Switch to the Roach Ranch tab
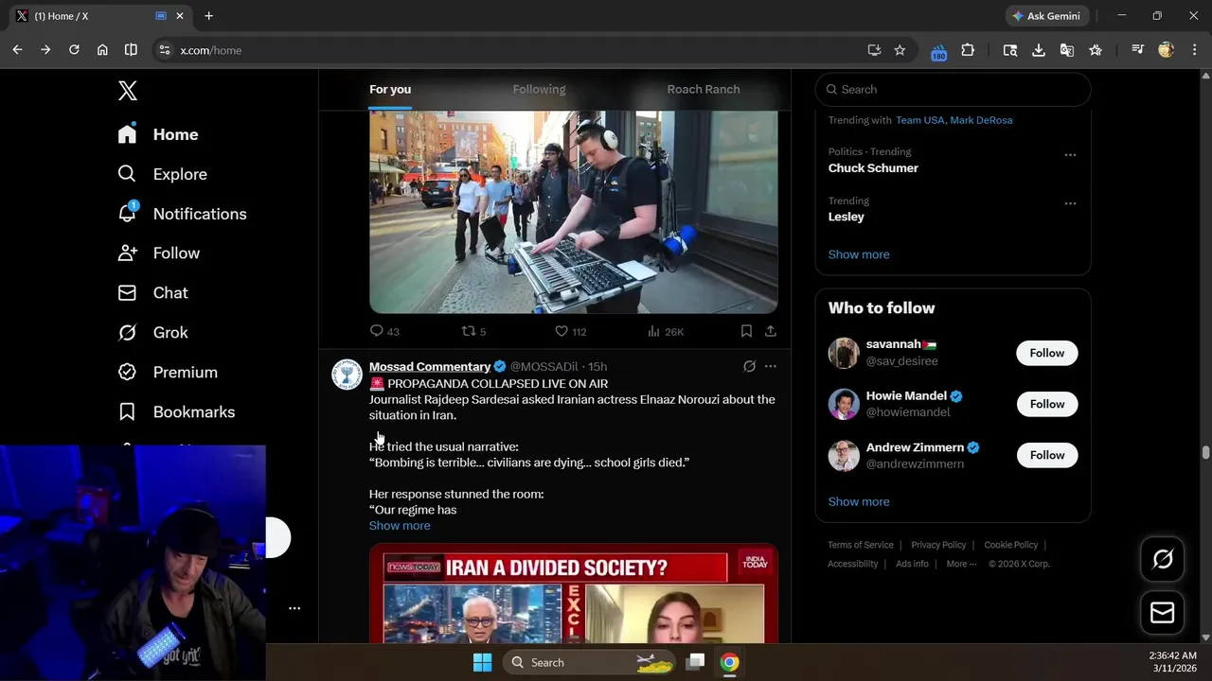 (x=704, y=90)
